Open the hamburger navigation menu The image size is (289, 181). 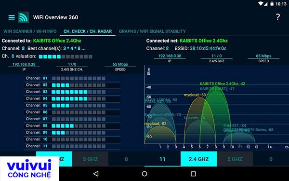(x=12, y=17)
